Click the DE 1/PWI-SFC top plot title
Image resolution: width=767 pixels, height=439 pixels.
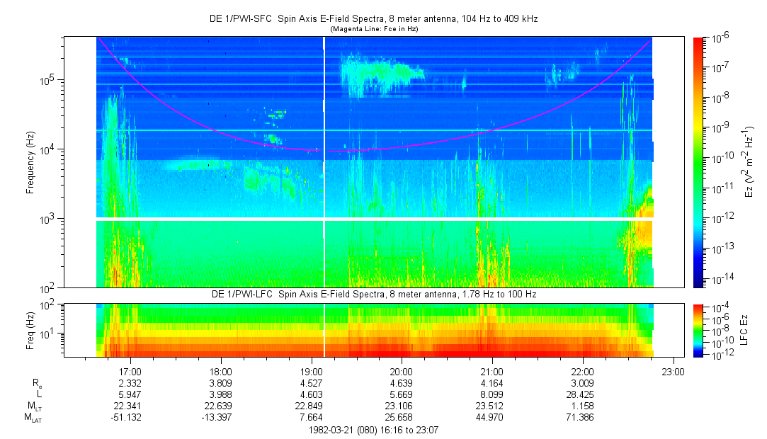tap(373, 19)
